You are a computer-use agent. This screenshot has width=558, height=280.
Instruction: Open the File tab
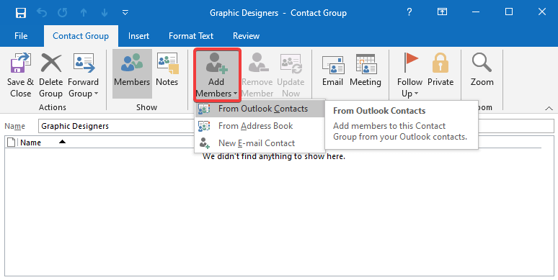(x=21, y=36)
